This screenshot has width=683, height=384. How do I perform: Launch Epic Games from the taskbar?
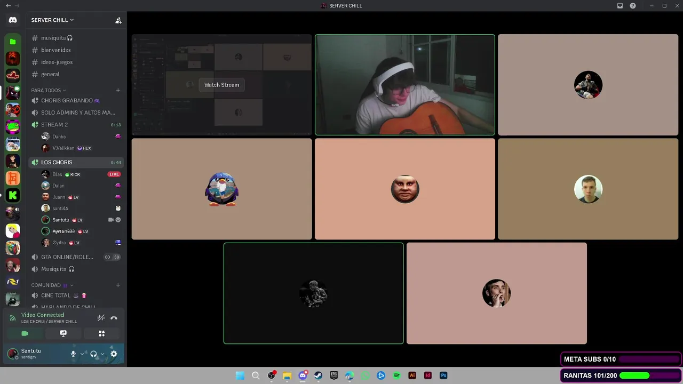334,375
